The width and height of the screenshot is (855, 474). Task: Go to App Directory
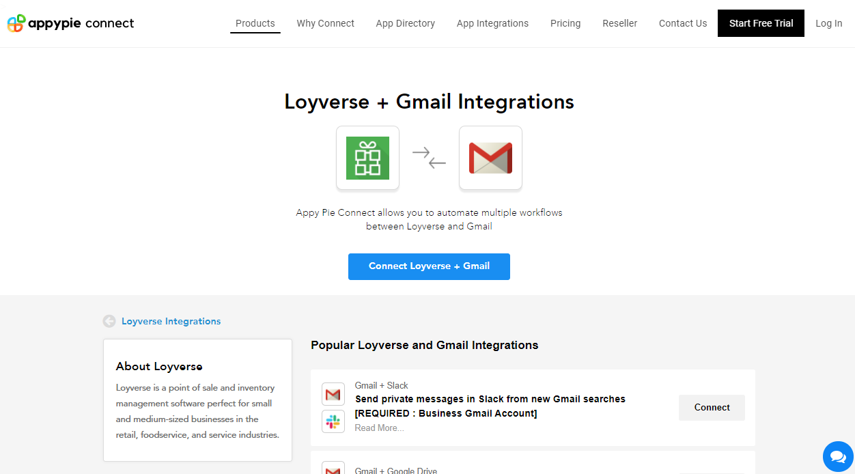(x=405, y=23)
